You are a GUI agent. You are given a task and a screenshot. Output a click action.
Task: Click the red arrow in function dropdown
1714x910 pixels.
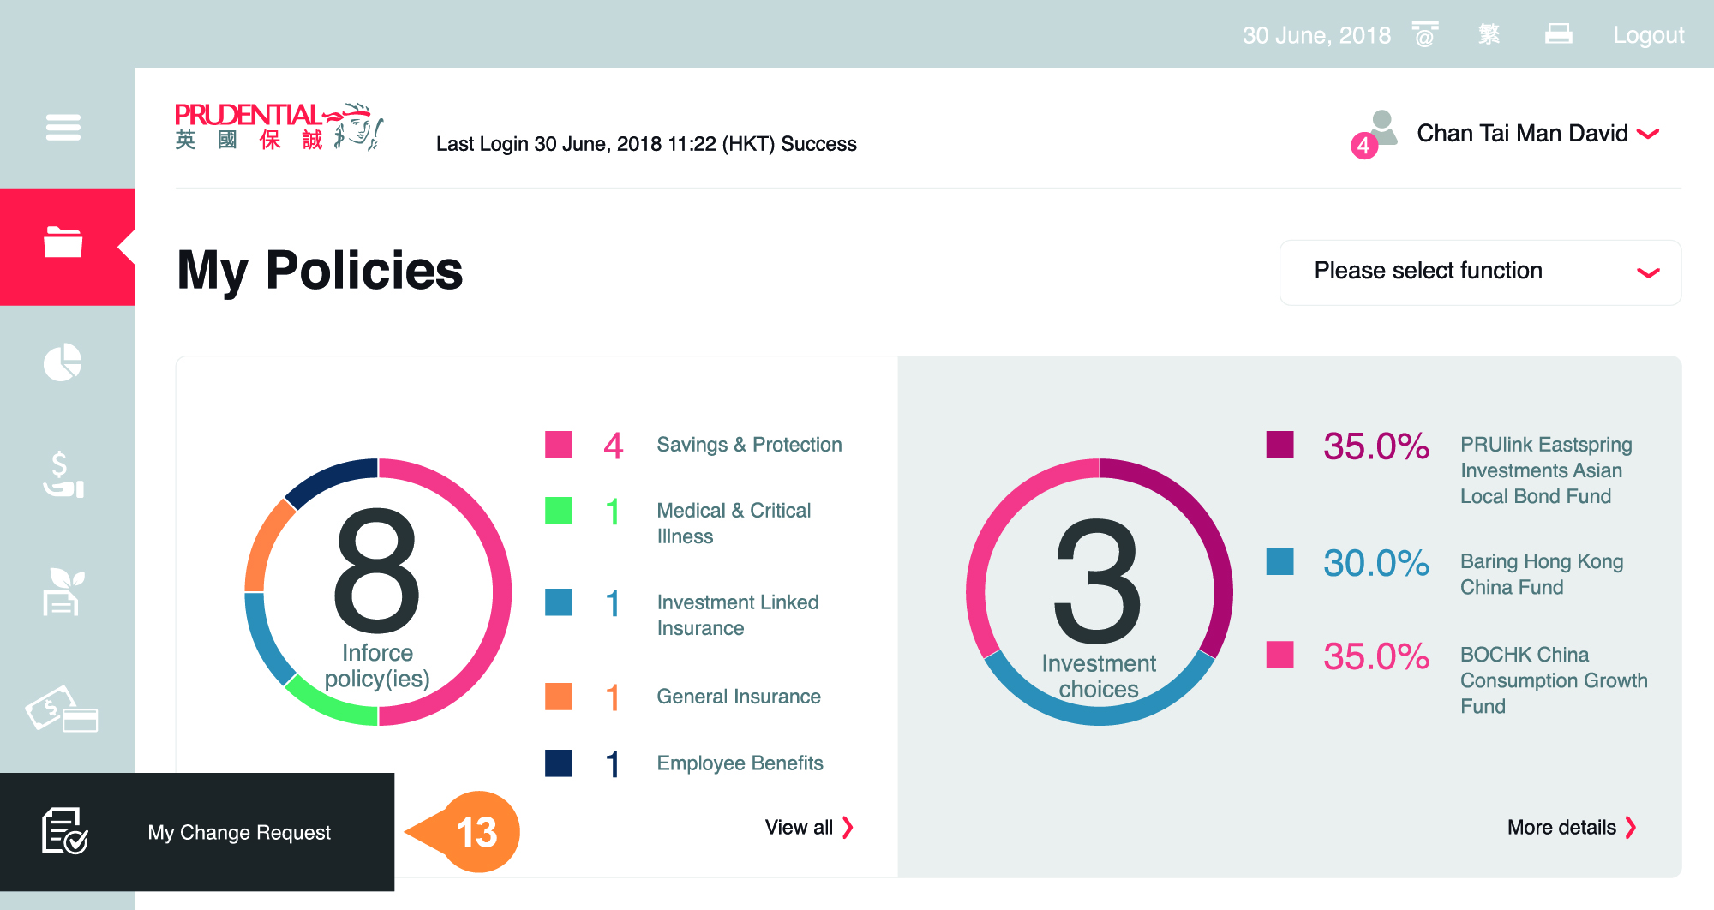click(x=1648, y=272)
